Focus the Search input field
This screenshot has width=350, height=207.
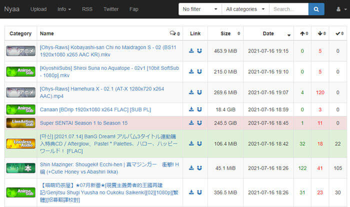coord(289,9)
